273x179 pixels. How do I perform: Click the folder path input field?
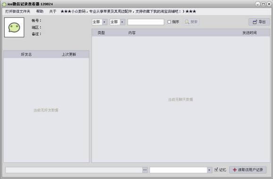point(74,170)
